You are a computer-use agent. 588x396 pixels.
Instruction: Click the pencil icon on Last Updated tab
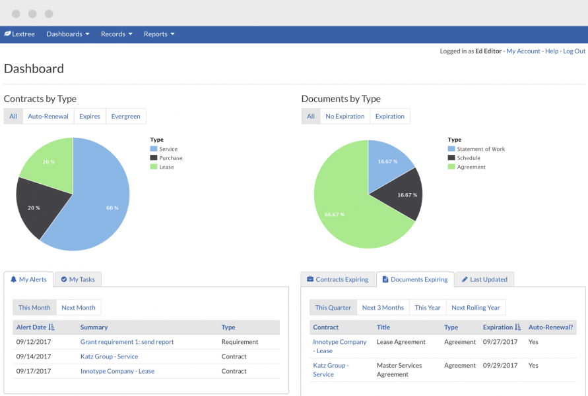[465, 279]
